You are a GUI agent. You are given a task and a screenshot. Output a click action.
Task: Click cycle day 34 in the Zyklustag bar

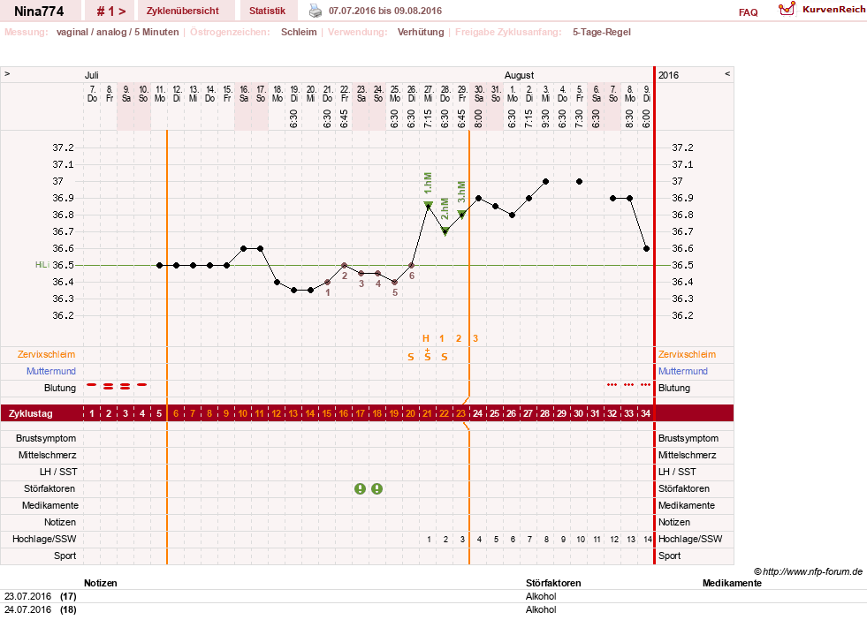pos(645,413)
